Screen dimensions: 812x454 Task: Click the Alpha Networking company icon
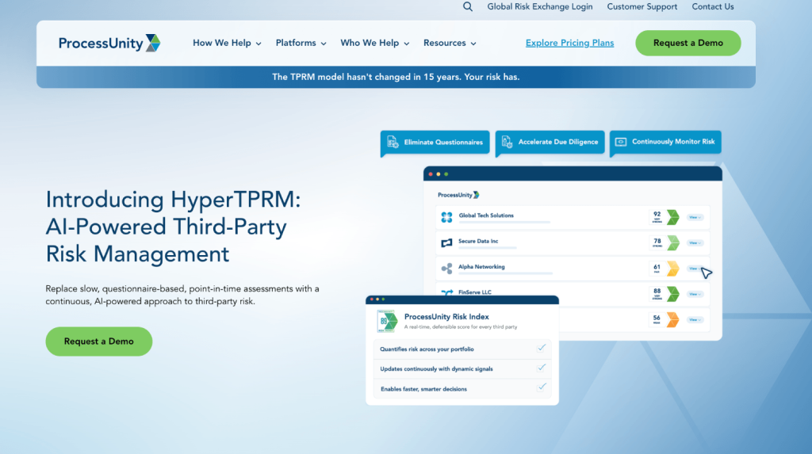pos(446,268)
